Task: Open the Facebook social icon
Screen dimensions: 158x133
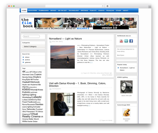Action: (131, 41)
